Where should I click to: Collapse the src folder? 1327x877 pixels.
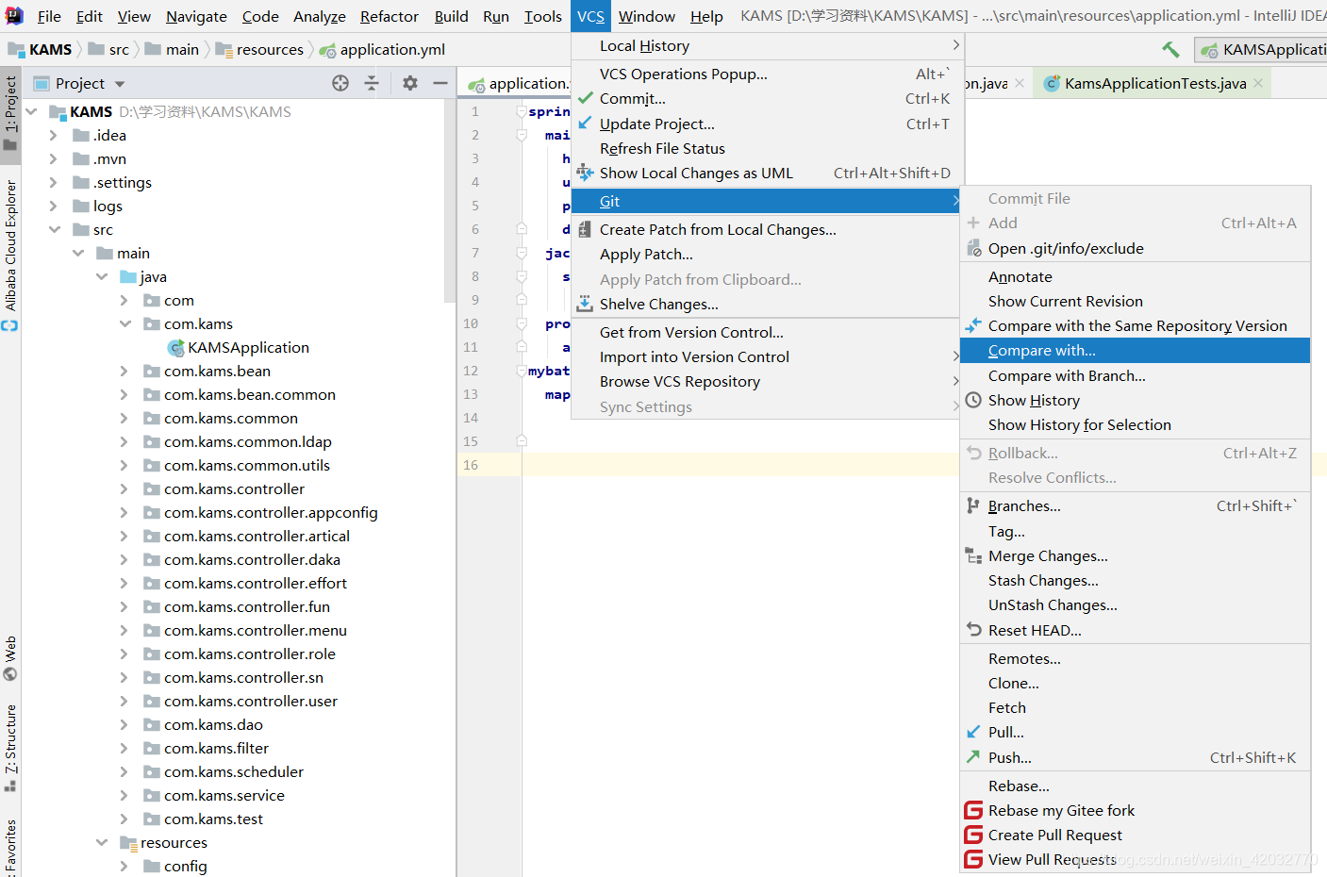(x=54, y=229)
